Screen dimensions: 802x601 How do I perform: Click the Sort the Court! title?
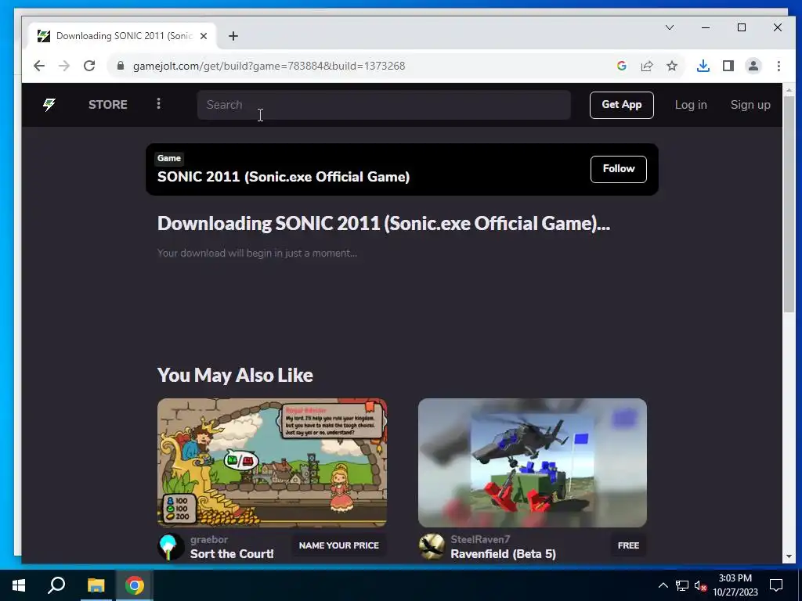coord(232,554)
